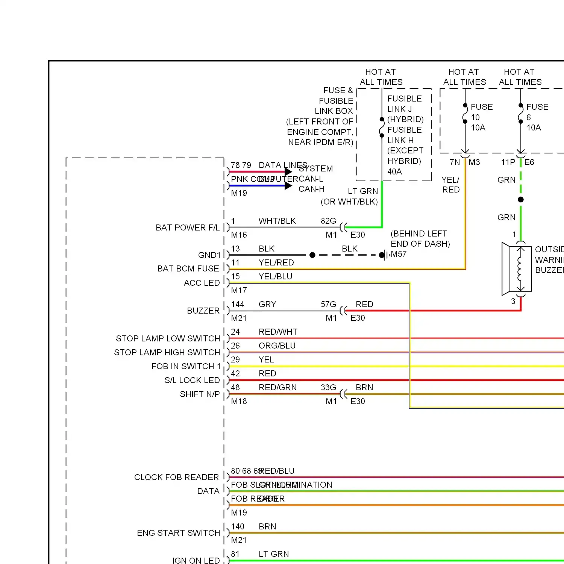The image size is (564, 564).
Task: Click the M57 ground connector label
Action: tap(399, 254)
